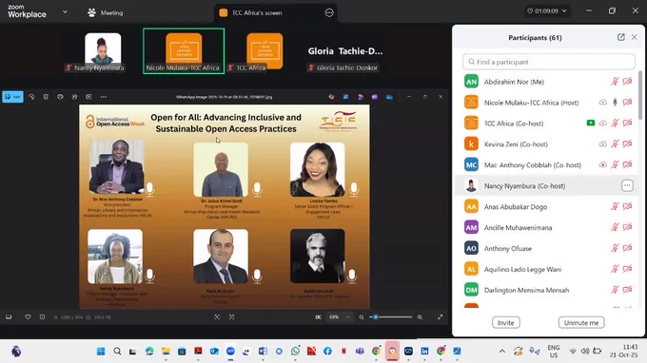Image resolution: width=647 pixels, height=363 pixels.
Task: Click the Photos zoom slider handle
Action: click(376, 316)
